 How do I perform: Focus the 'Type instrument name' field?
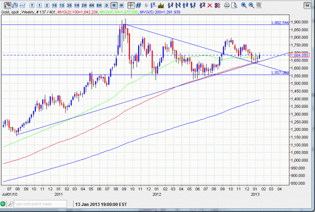(x=40, y=204)
